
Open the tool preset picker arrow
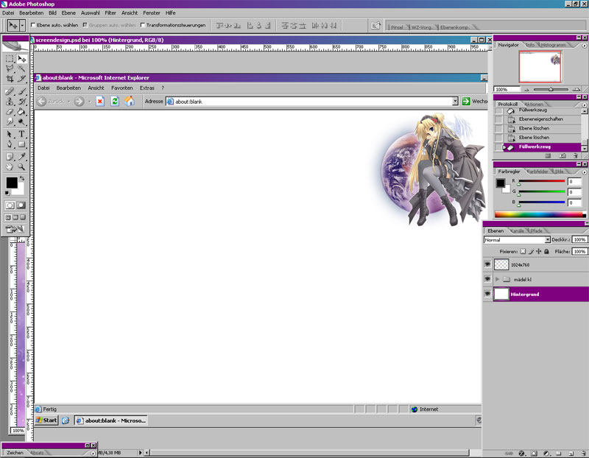[x=23, y=25]
